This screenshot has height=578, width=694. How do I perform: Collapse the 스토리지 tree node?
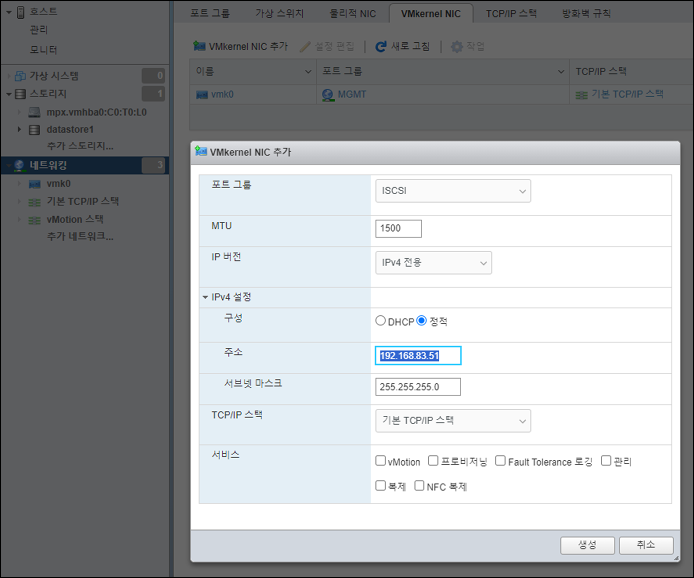point(9,94)
